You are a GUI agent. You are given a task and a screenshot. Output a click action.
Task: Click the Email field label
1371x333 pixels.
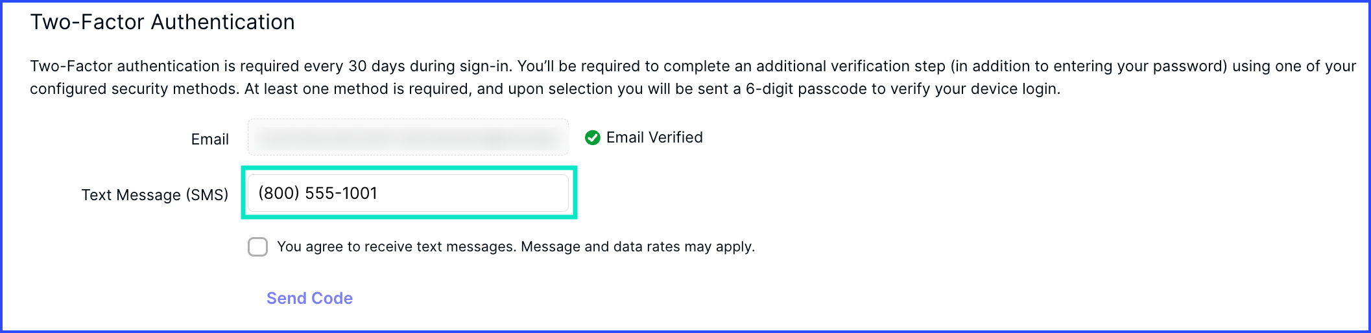coord(209,139)
